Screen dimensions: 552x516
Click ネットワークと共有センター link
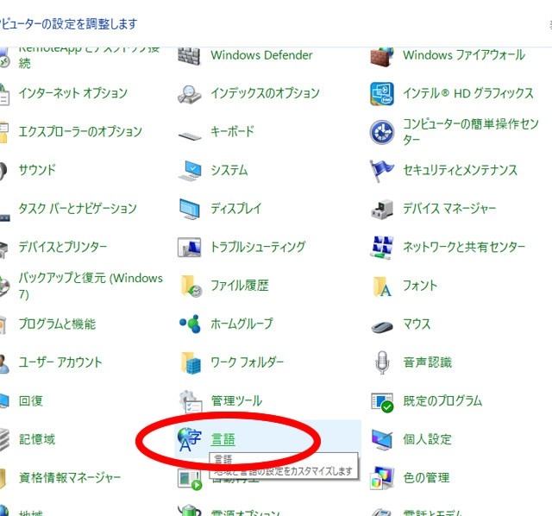coord(464,247)
